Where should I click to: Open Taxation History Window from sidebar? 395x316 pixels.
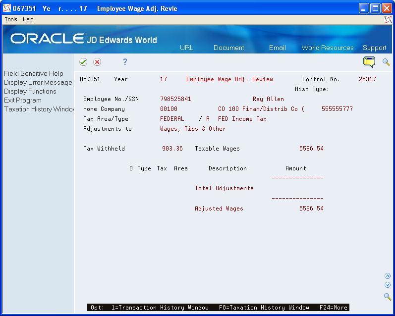tap(39, 109)
